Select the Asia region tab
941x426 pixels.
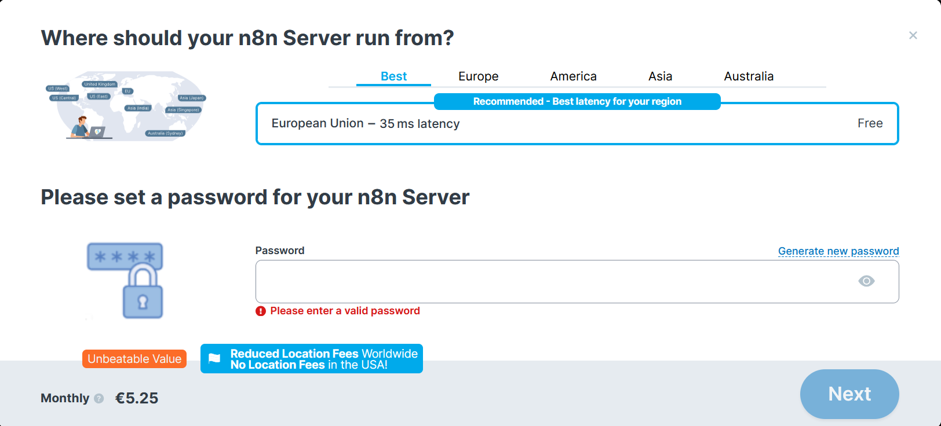click(x=660, y=76)
